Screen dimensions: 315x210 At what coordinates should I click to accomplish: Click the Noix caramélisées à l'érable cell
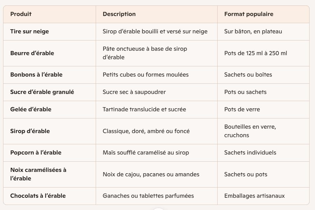pyautogui.click(x=38, y=174)
